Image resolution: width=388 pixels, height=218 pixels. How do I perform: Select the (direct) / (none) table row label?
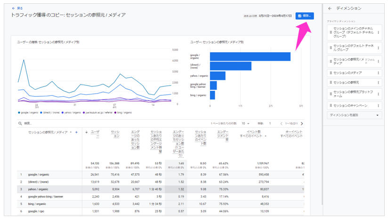tap(38, 182)
